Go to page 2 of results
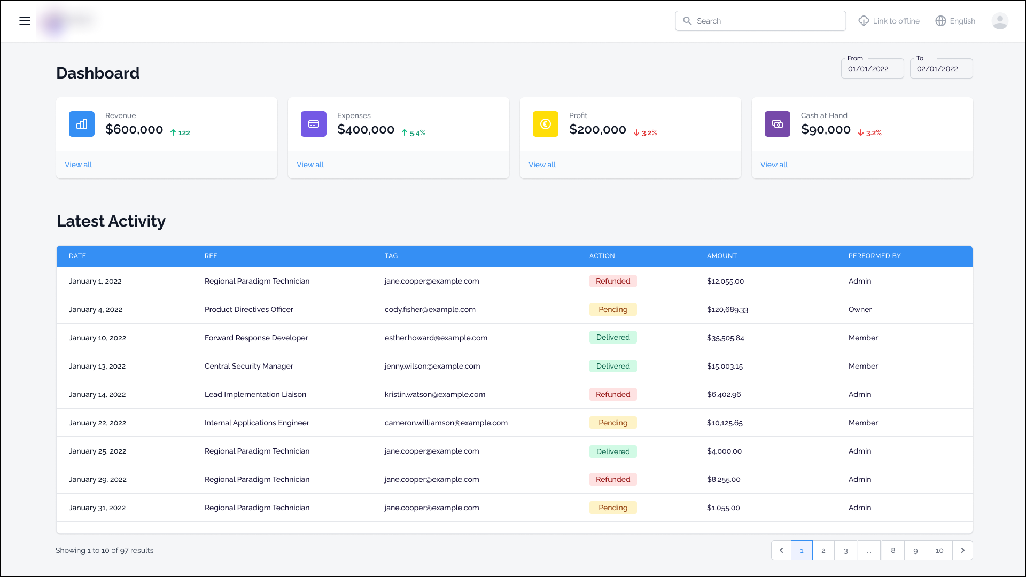Screen dimensions: 1026x577 (823, 550)
